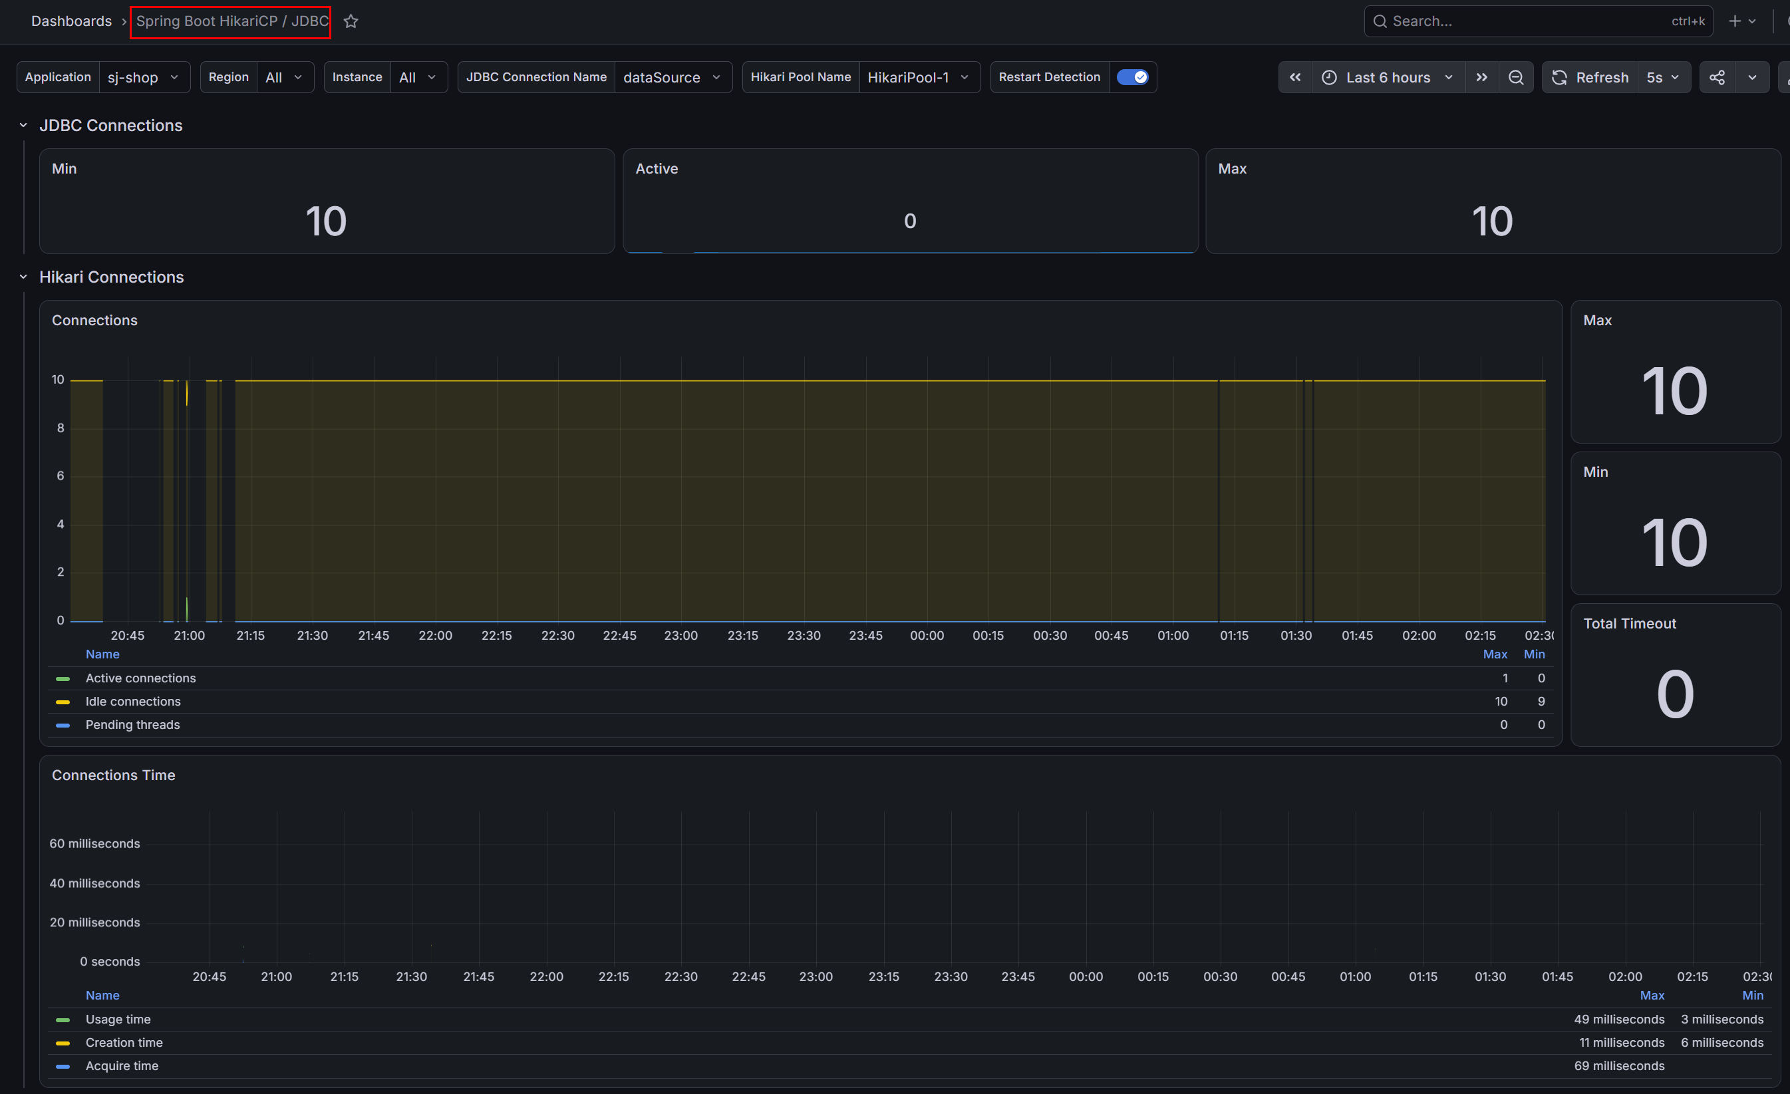This screenshot has height=1094, width=1790.
Task: Open the plus new menu
Action: pos(1741,21)
